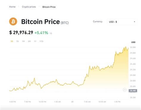The height and width of the screenshot is (110, 141).
Task: Show the 1Y price history
Action: pyautogui.click(x=35, y=41)
